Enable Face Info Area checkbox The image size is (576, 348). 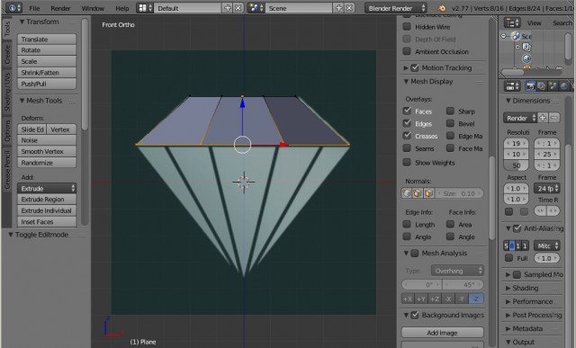pyautogui.click(x=450, y=224)
